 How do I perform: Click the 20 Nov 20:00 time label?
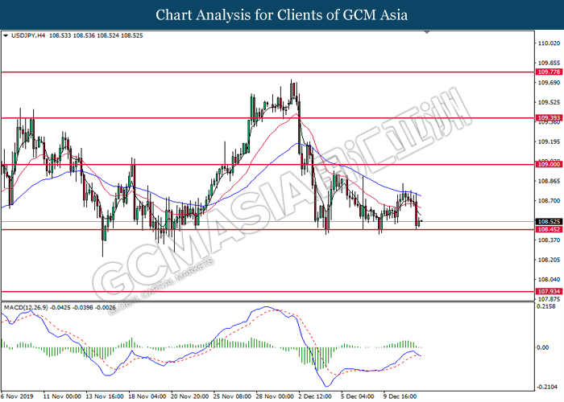tap(189, 396)
